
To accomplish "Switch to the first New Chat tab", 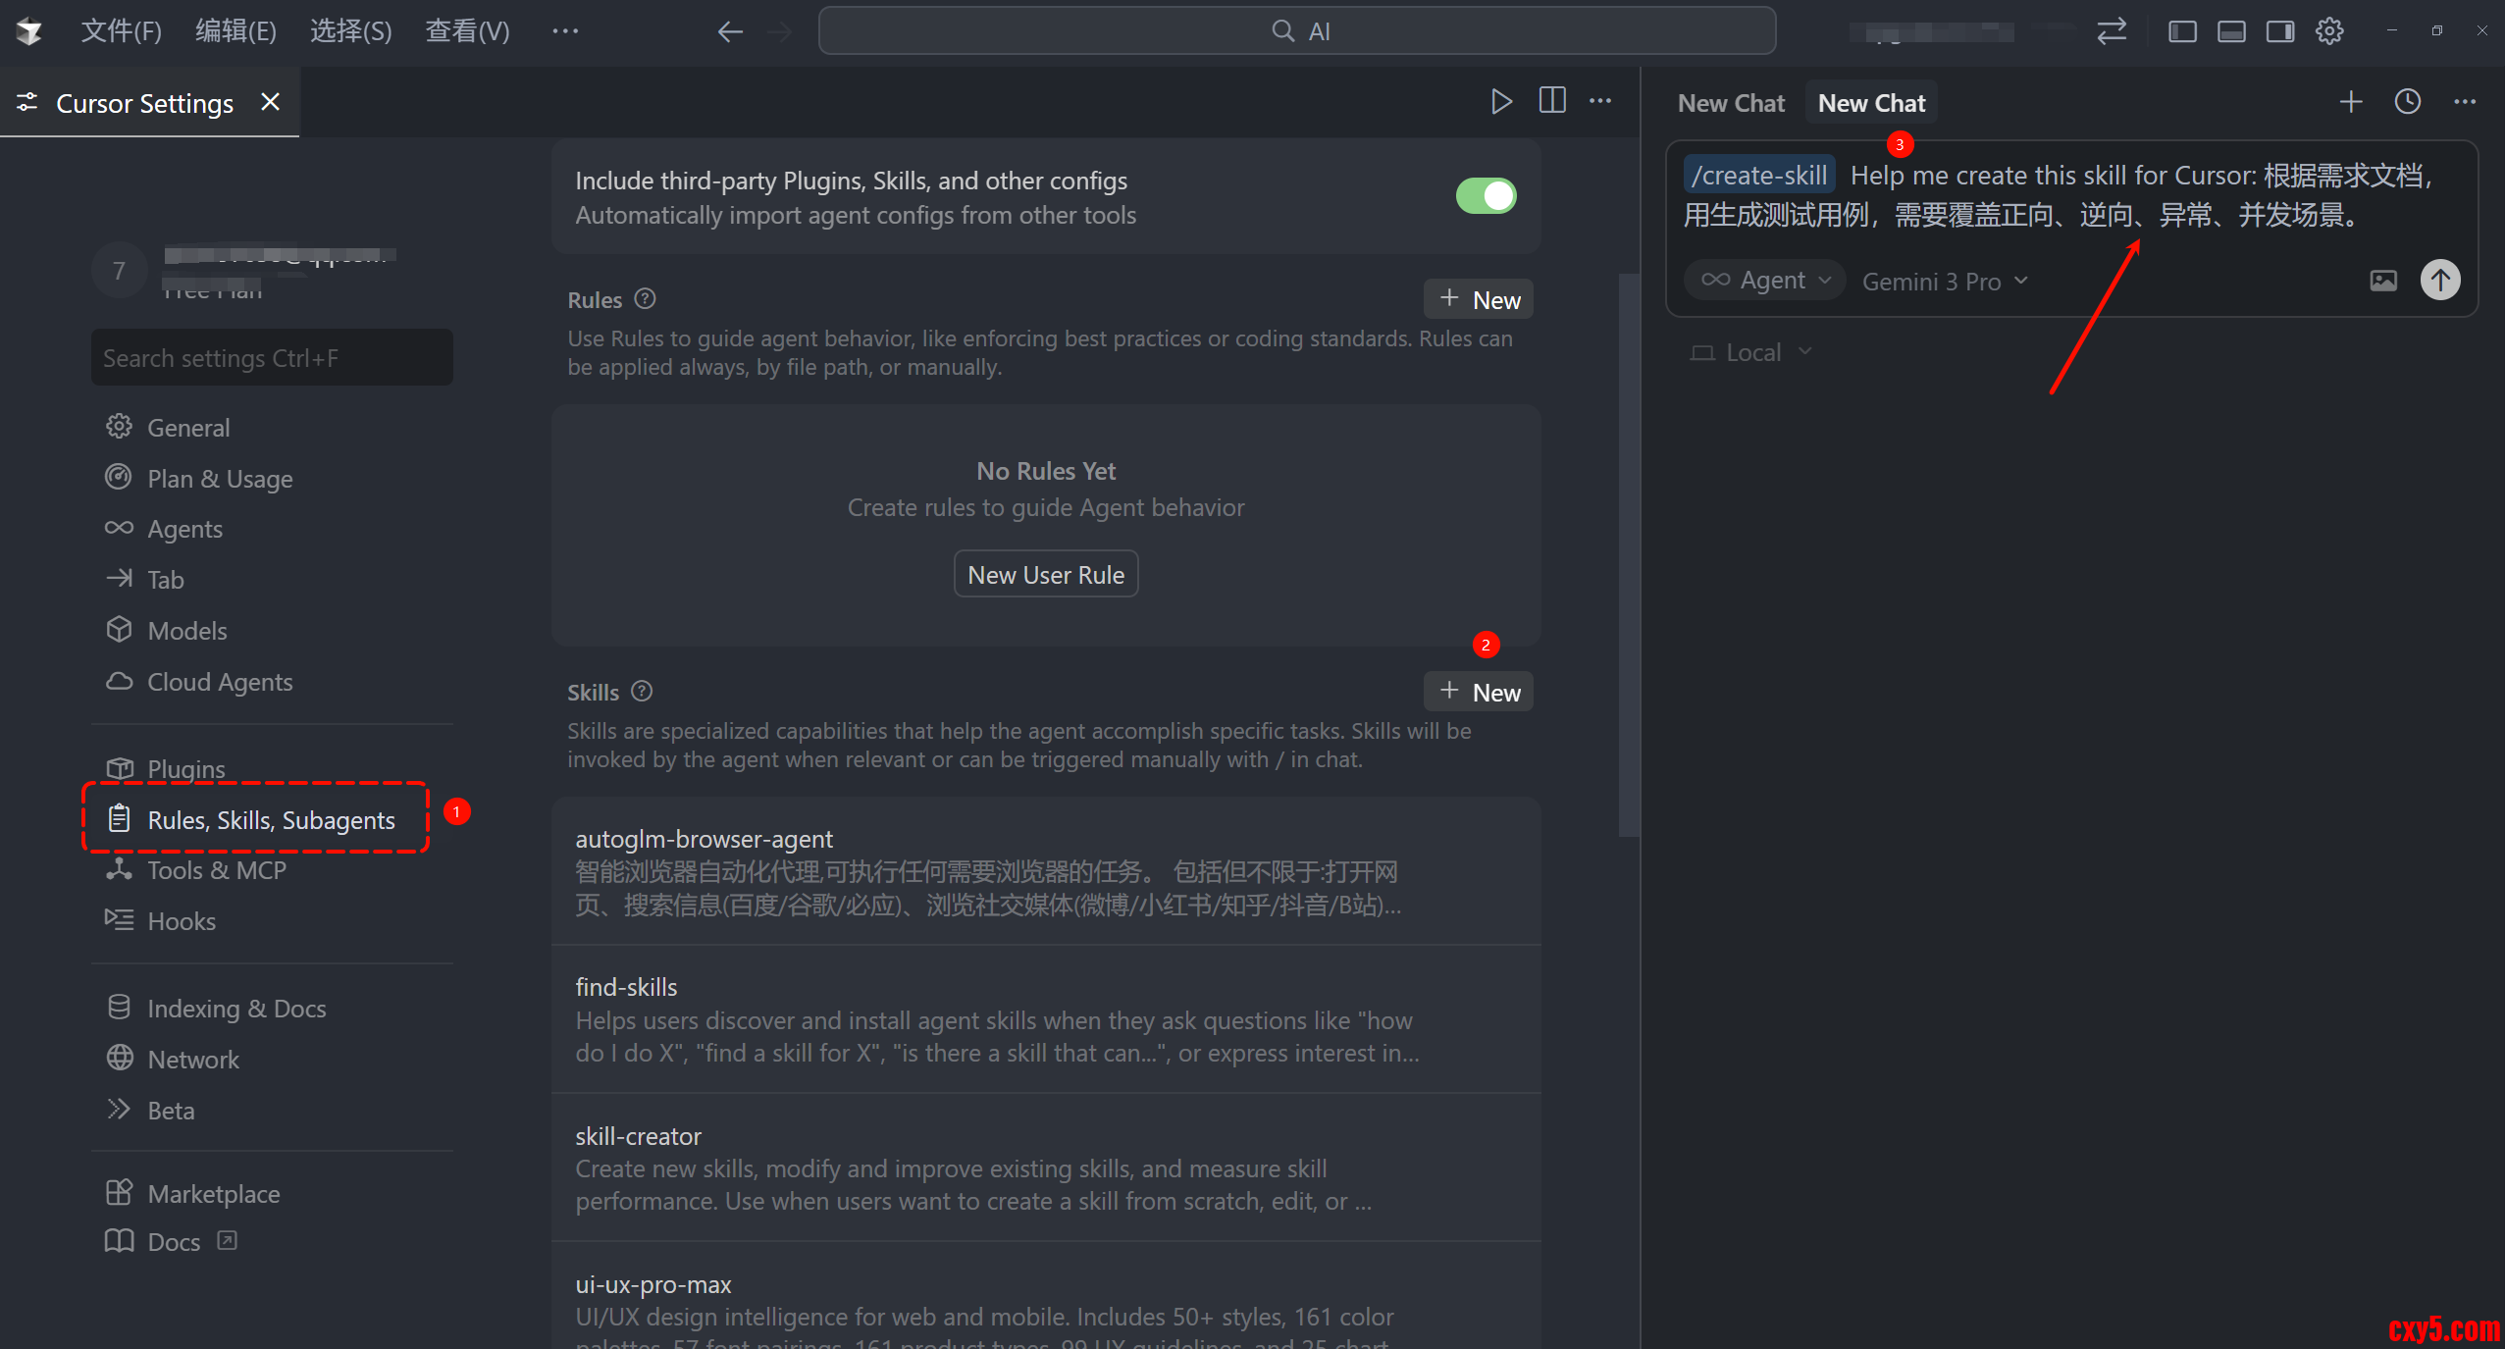I will (x=1730, y=103).
